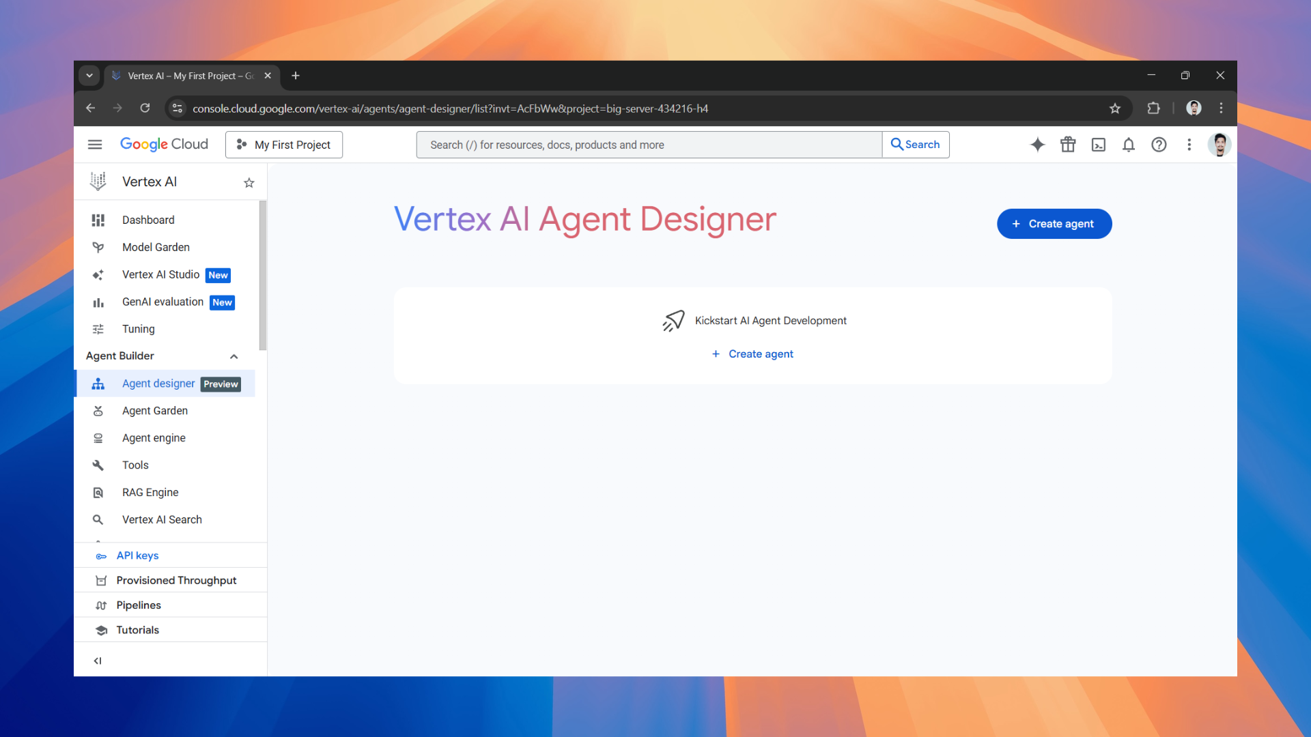Click the search resources input field
Screen dimensions: 1311x737
647,144
